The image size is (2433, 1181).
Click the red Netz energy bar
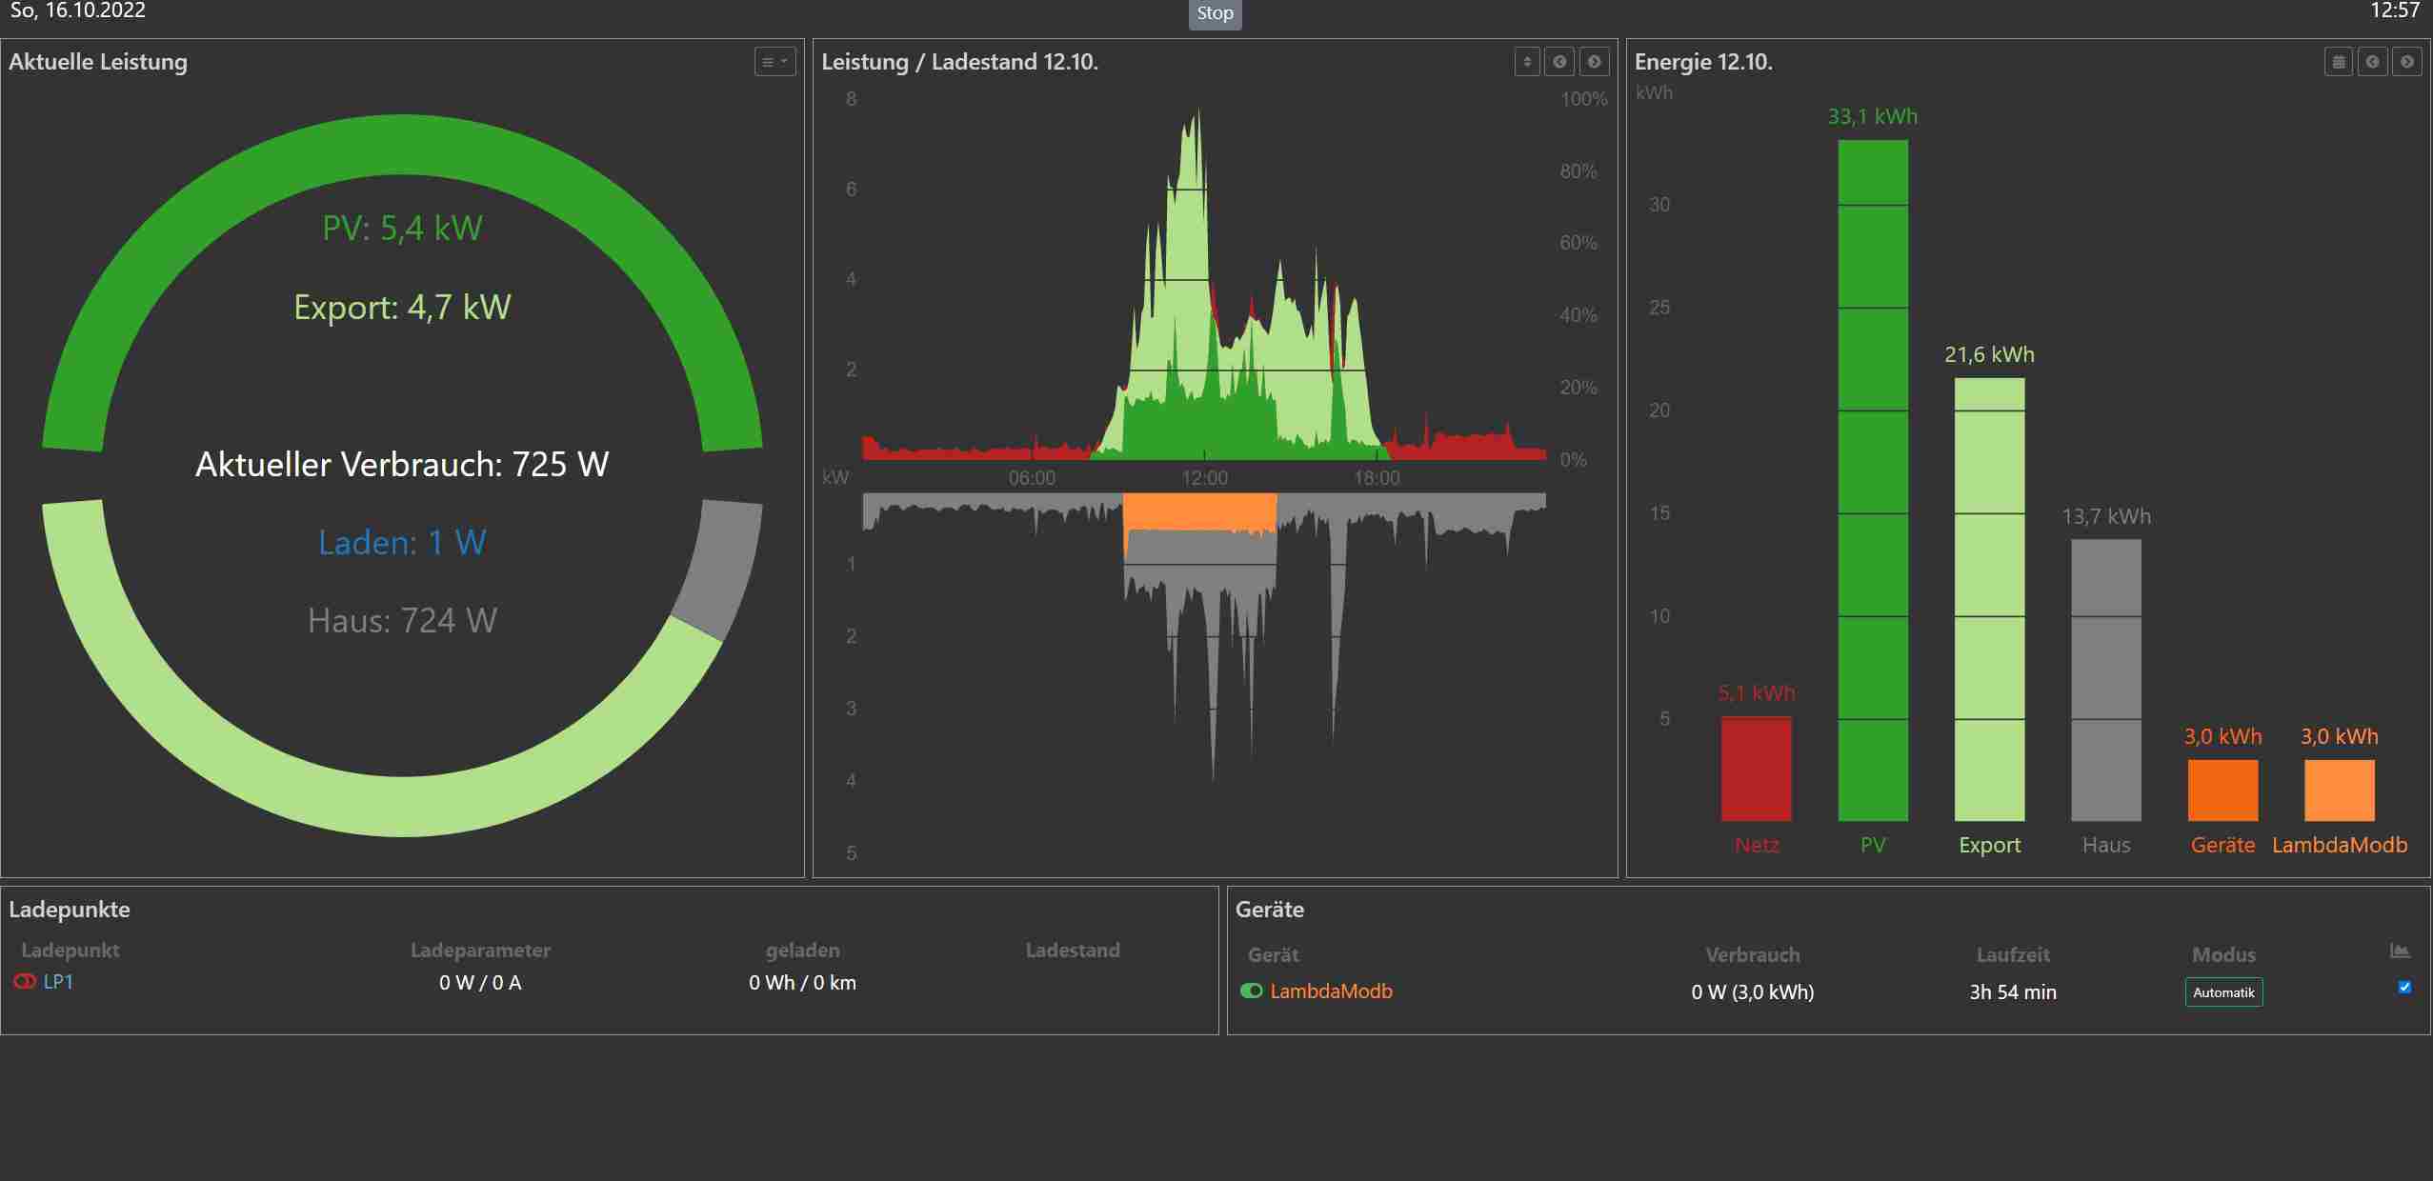coord(1756,768)
